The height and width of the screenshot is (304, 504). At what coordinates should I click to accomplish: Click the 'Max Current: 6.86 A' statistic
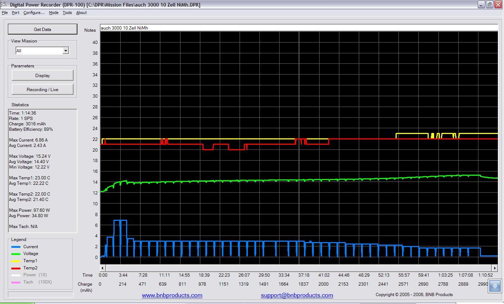[28, 140]
